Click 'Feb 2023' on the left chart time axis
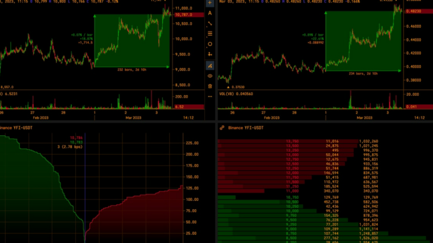 point(41,118)
